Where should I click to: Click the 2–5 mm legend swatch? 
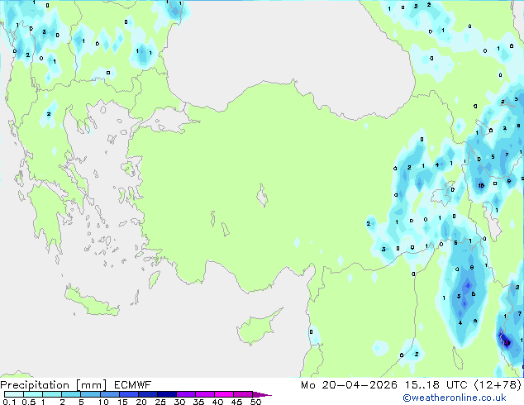(71, 394)
